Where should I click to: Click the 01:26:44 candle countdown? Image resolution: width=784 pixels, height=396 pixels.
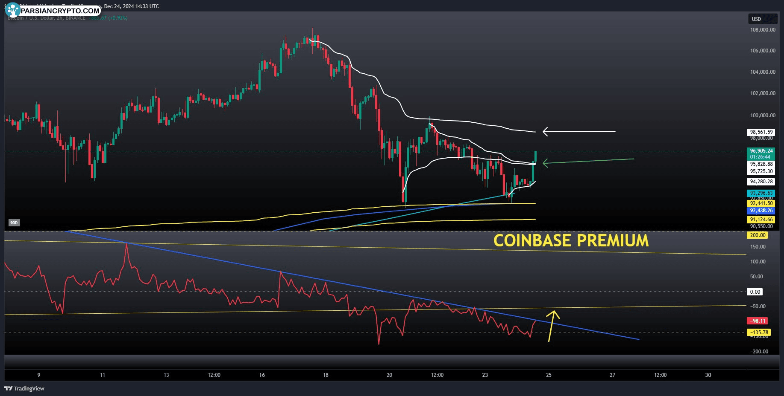click(x=761, y=157)
